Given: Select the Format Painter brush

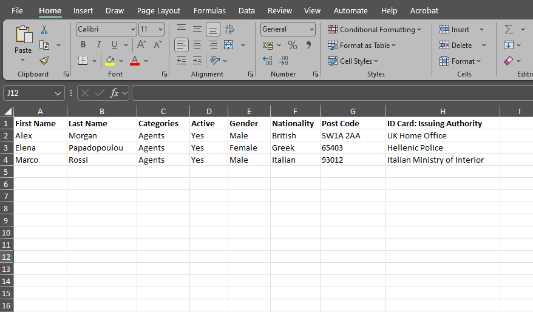Looking at the screenshot, I should click(x=44, y=60).
